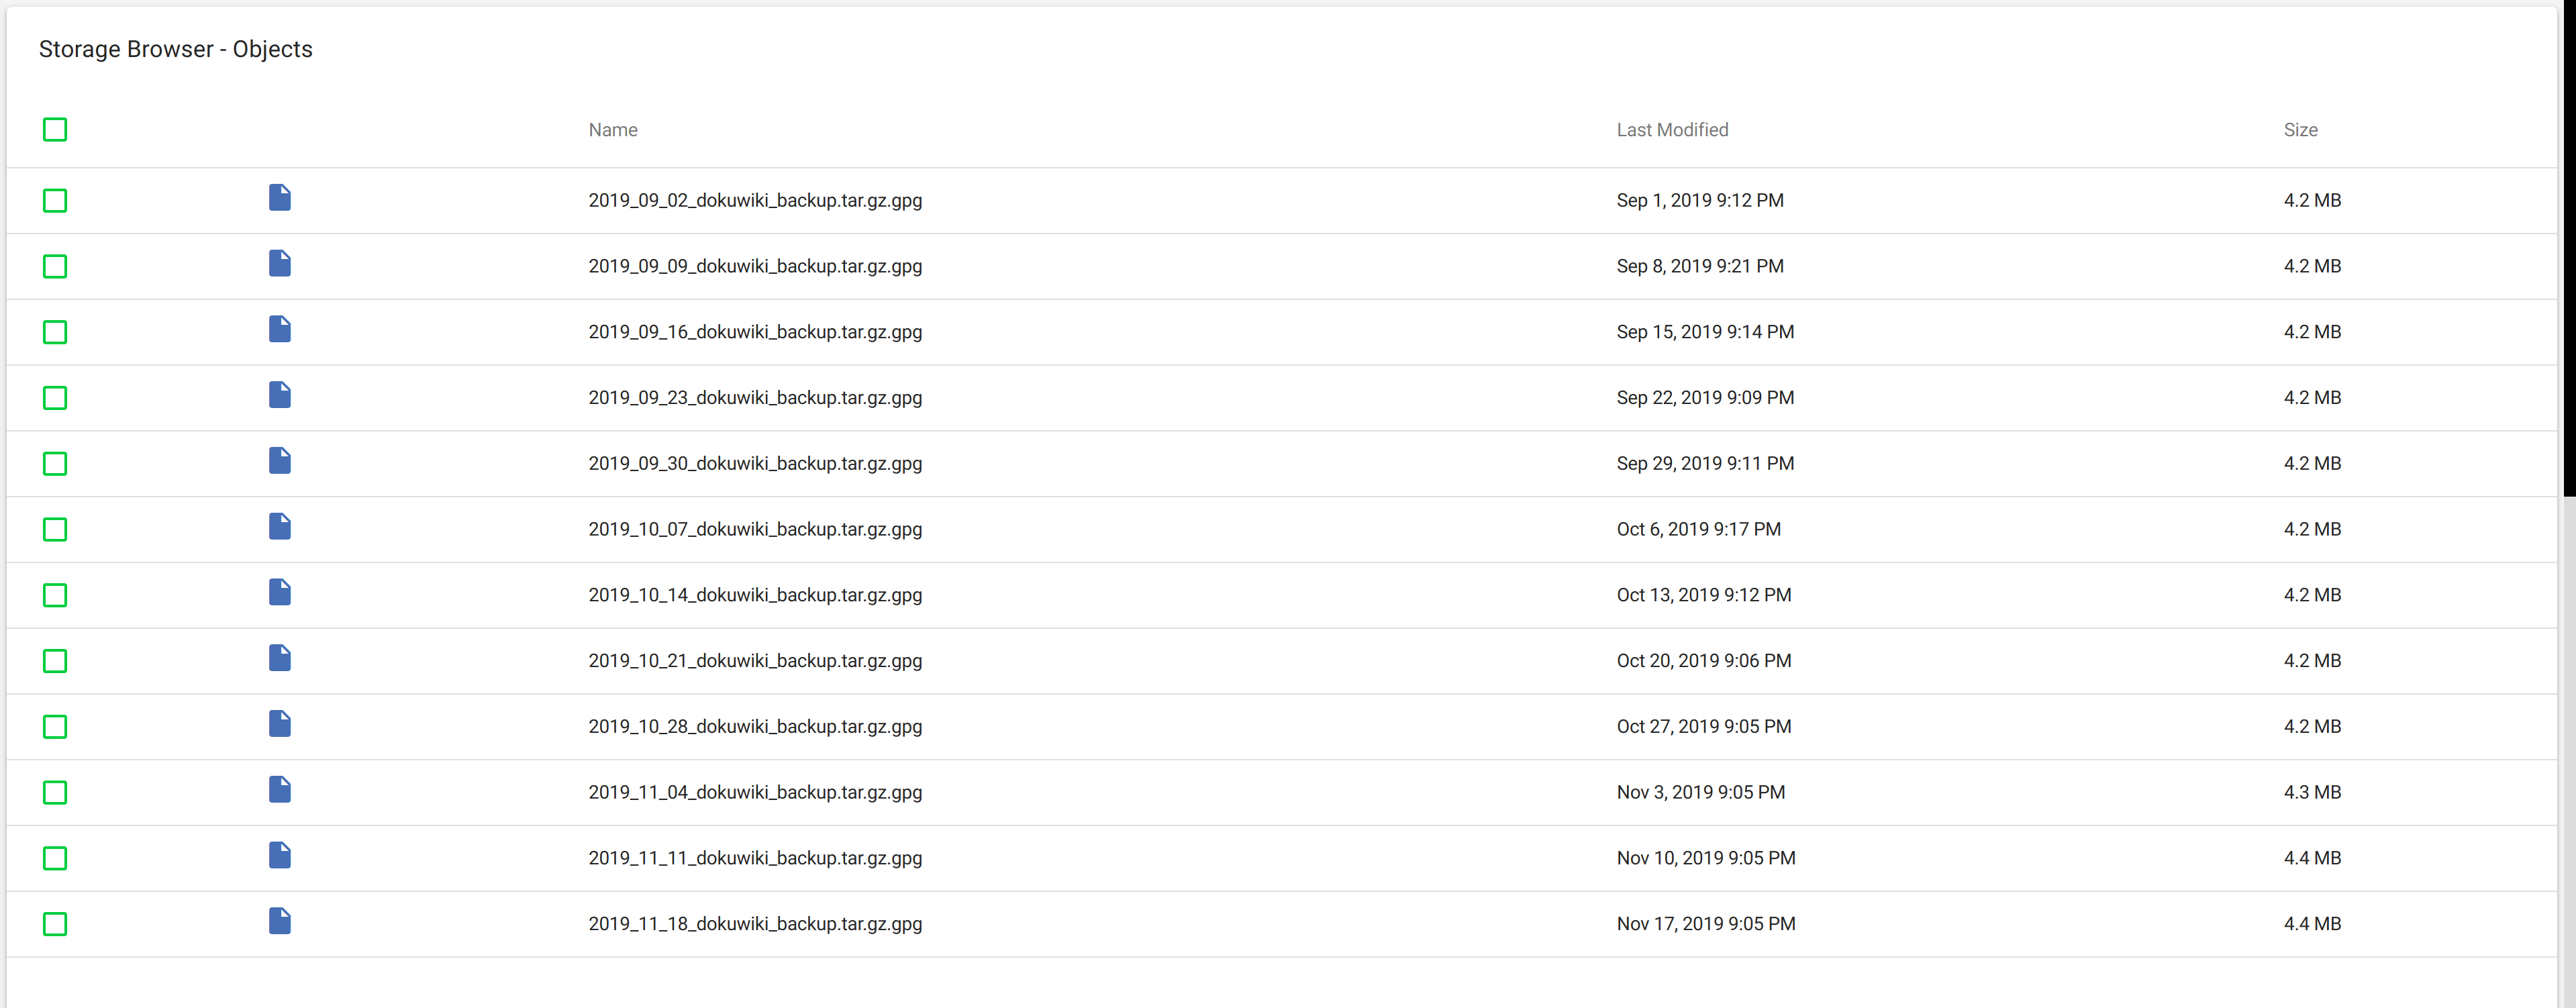This screenshot has height=1008, width=2576.
Task: Click date Oct 20, 2019 9:06 PM
Action: tap(1704, 661)
